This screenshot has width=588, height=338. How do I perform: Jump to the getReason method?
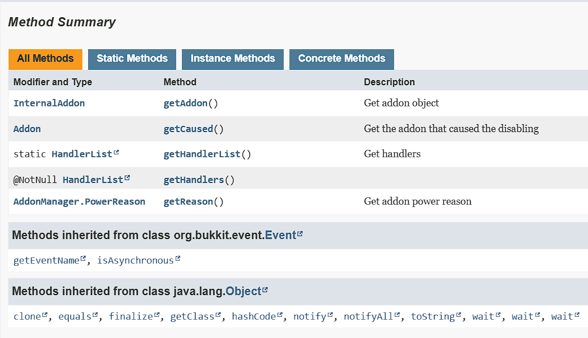point(188,202)
